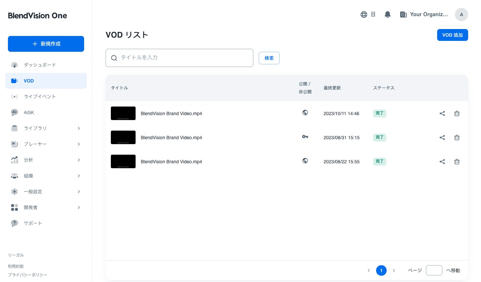The height and width of the screenshot is (282, 481).
Task: Click the public globe icon on first video
Action: (x=305, y=112)
